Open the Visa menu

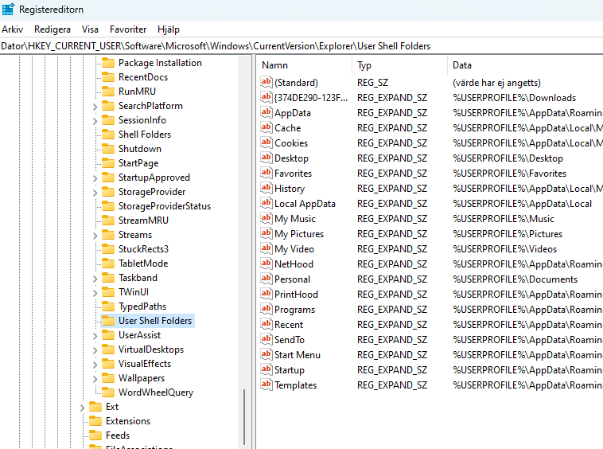[x=90, y=29]
